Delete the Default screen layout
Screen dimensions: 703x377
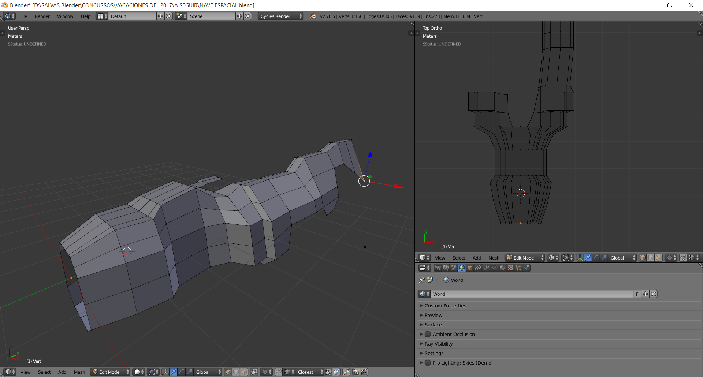tap(169, 16)
